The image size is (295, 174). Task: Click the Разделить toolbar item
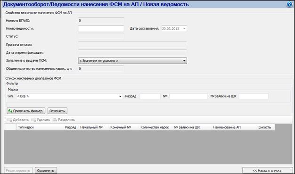pos(64,120)
